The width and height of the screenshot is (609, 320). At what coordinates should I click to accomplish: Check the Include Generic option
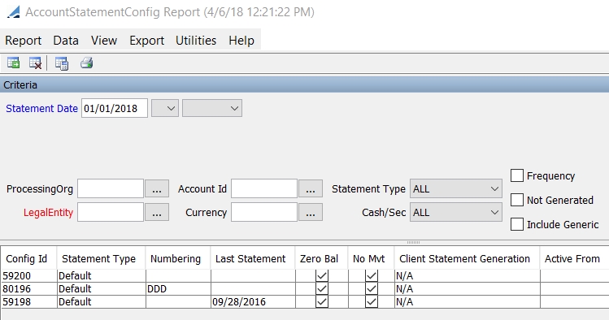point(517,224)
